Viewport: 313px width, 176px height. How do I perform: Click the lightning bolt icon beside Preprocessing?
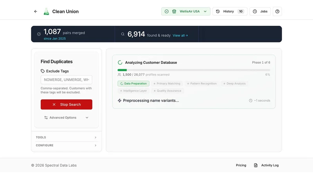pos(119,101)
